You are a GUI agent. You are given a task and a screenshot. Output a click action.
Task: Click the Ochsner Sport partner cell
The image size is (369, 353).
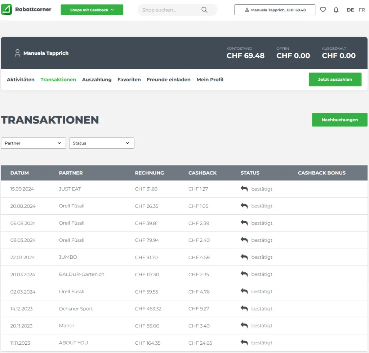[76, 309]
